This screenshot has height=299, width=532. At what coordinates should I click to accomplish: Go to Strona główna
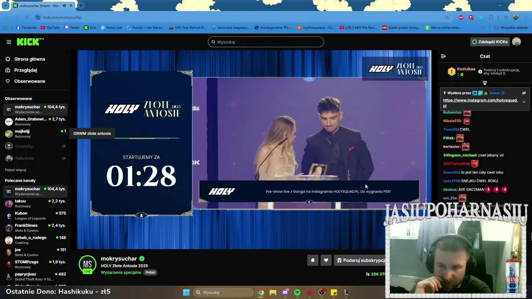pos(30,59)
